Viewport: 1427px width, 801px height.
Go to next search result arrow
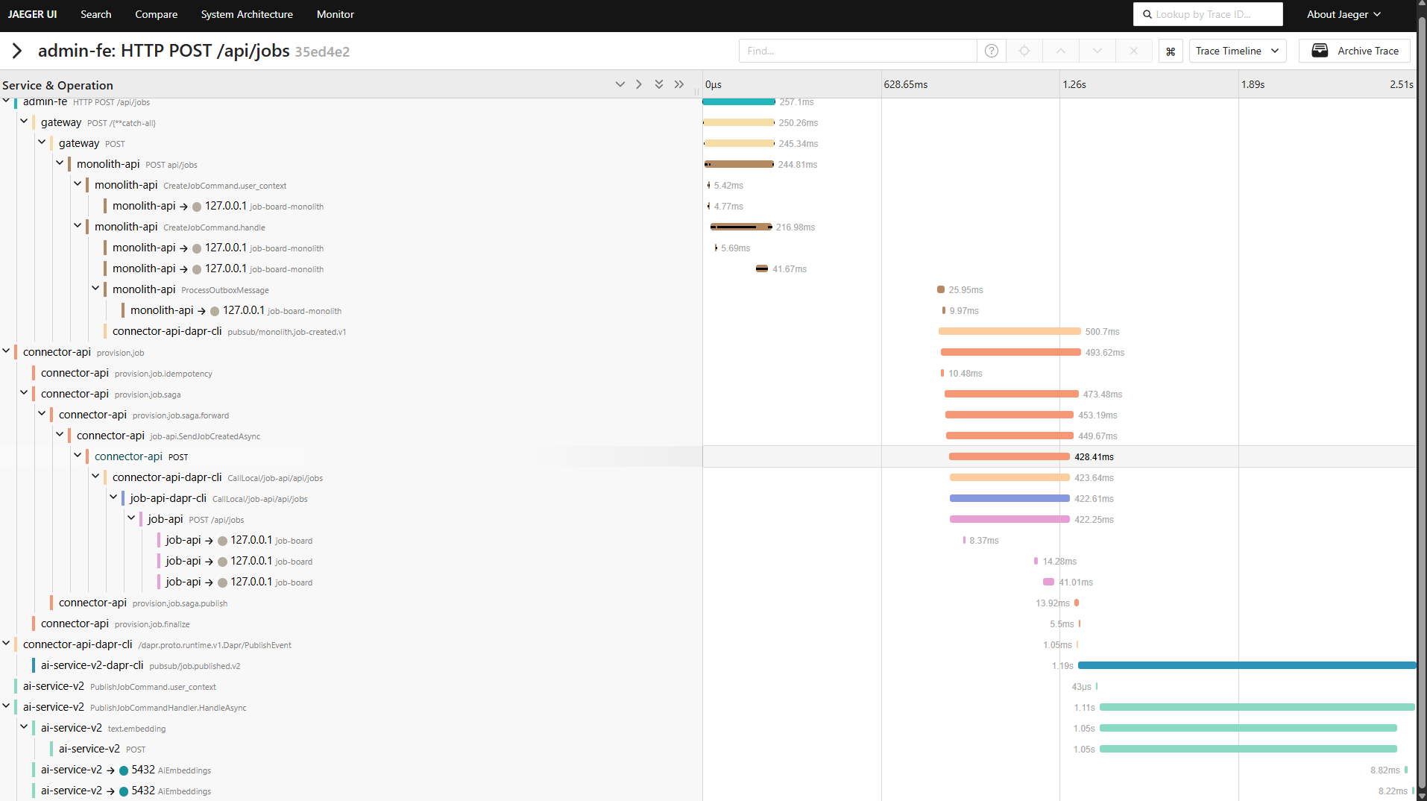click(x=1097, y=51)
